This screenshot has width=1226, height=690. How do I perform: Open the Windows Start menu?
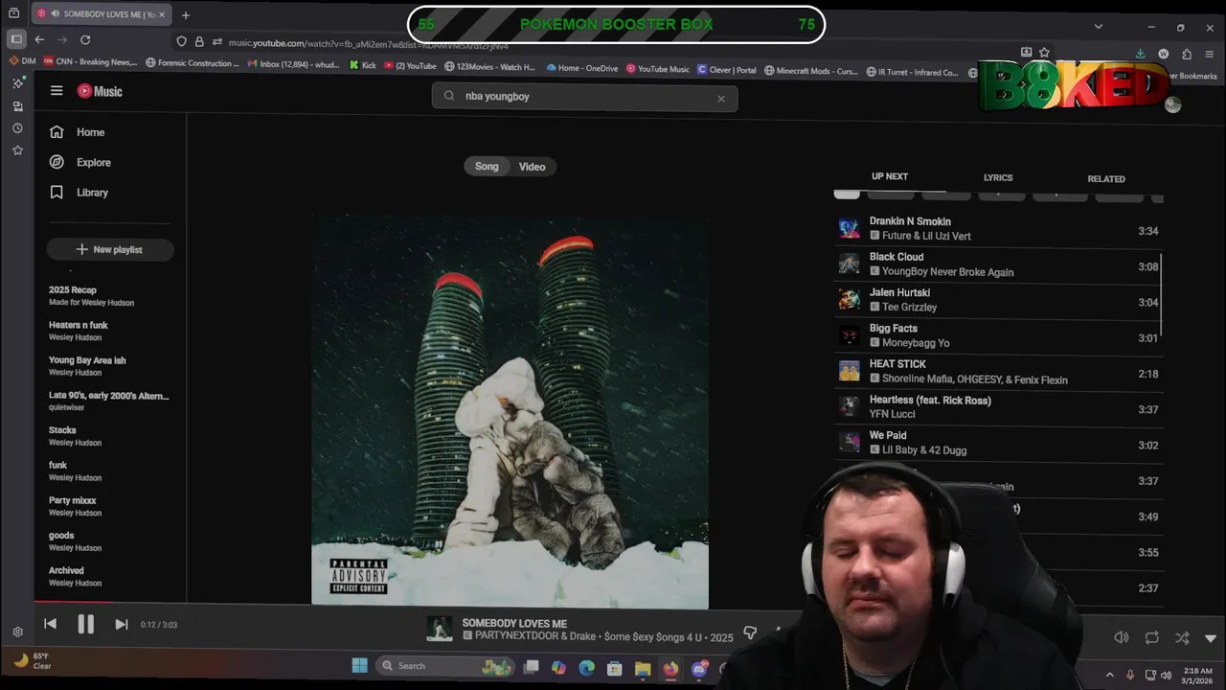(359, 666)
